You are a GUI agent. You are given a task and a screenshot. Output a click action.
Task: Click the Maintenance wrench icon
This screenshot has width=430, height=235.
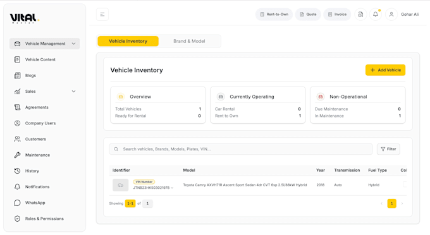(17, 155)
